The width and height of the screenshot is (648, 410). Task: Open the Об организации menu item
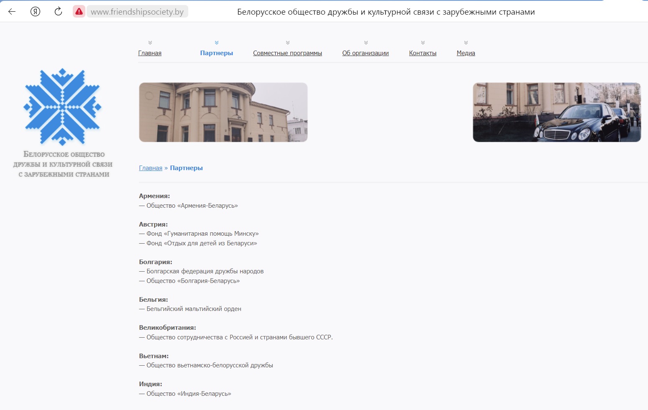[x=366, y=53]
